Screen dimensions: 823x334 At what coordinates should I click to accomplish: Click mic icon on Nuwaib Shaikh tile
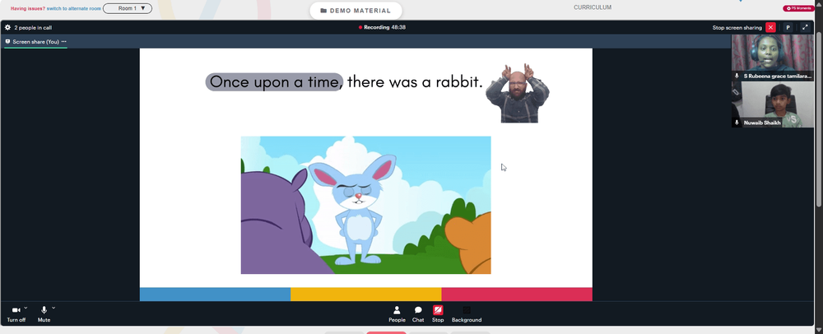point(737,123)
